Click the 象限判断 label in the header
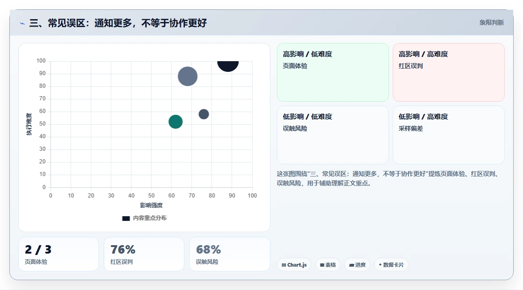The image size is (523, 290). 491,23
